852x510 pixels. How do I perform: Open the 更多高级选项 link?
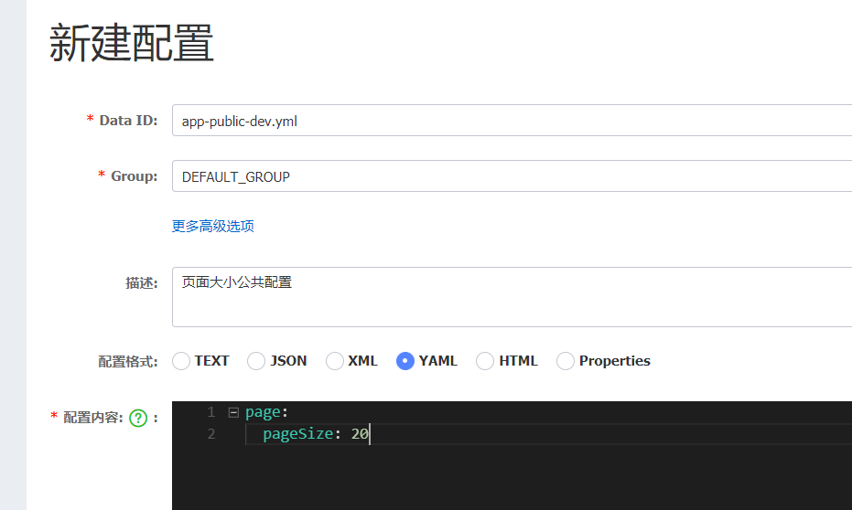click(213, 227)
